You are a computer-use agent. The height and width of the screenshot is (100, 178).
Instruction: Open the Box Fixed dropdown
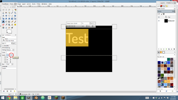tap(10, 64)
